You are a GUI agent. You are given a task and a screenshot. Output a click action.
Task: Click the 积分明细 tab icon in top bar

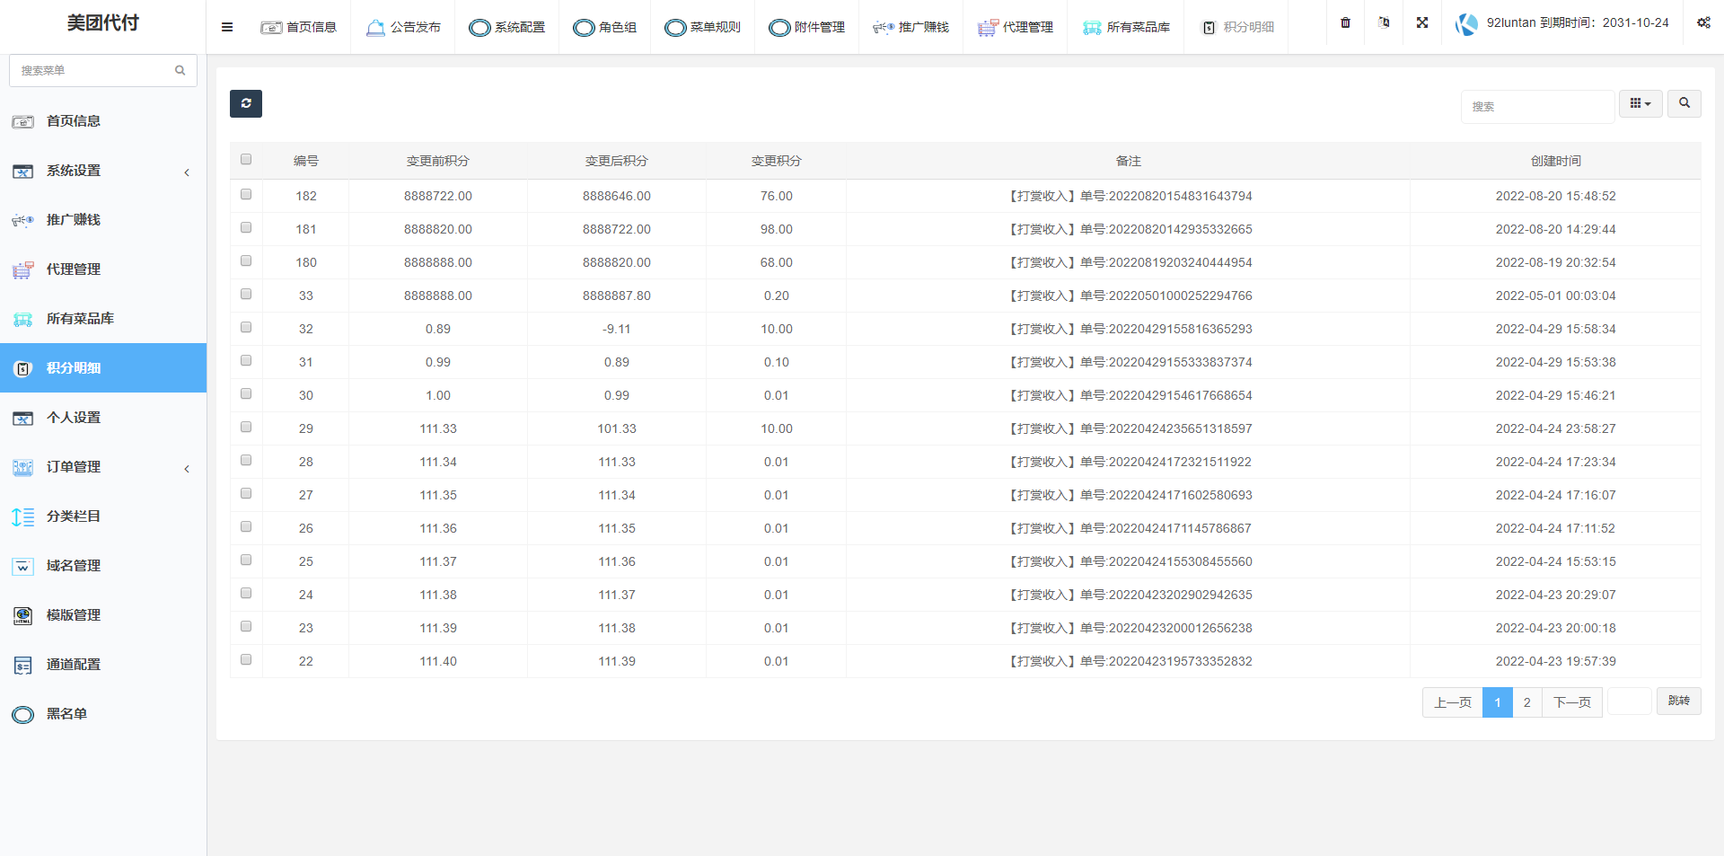[1209, 28]
